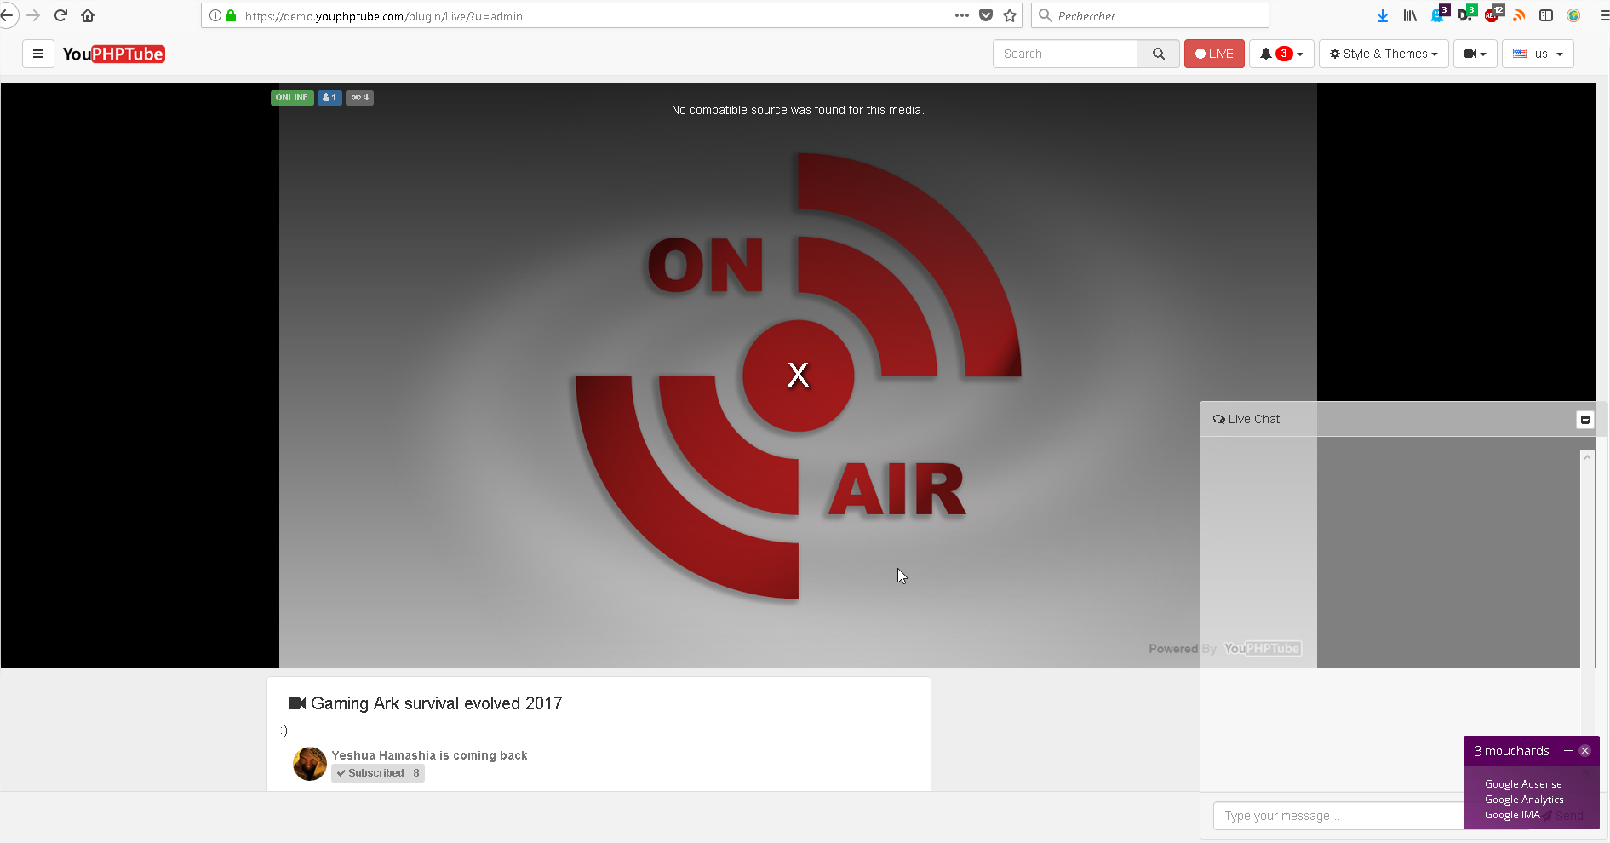
Task: Click the ONLINE status badge
Action: pyautogui.click(x=292, y=97)
